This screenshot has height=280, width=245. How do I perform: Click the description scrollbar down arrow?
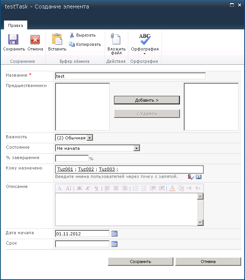pos(200,222)
